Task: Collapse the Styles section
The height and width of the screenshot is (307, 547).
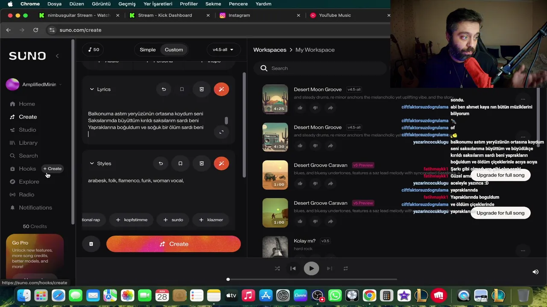Action: click(91, 163)
